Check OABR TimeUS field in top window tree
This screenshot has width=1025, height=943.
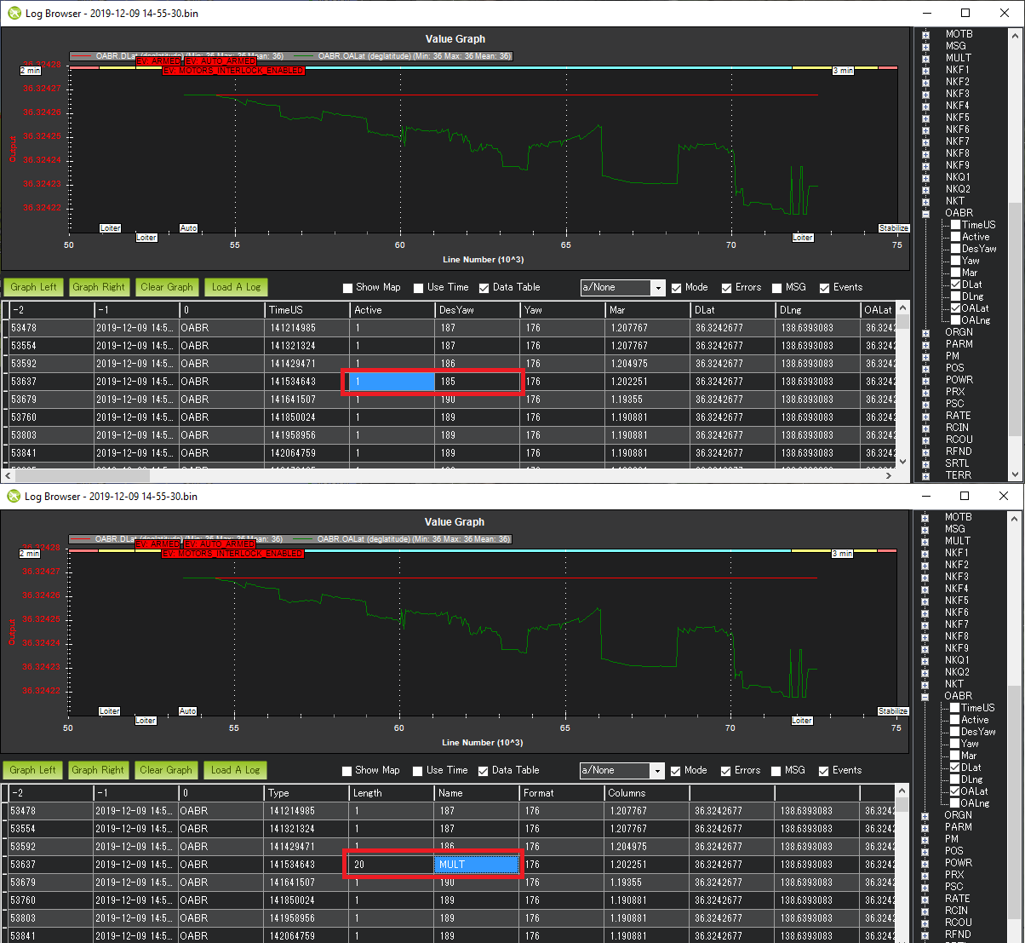point(955,225)
